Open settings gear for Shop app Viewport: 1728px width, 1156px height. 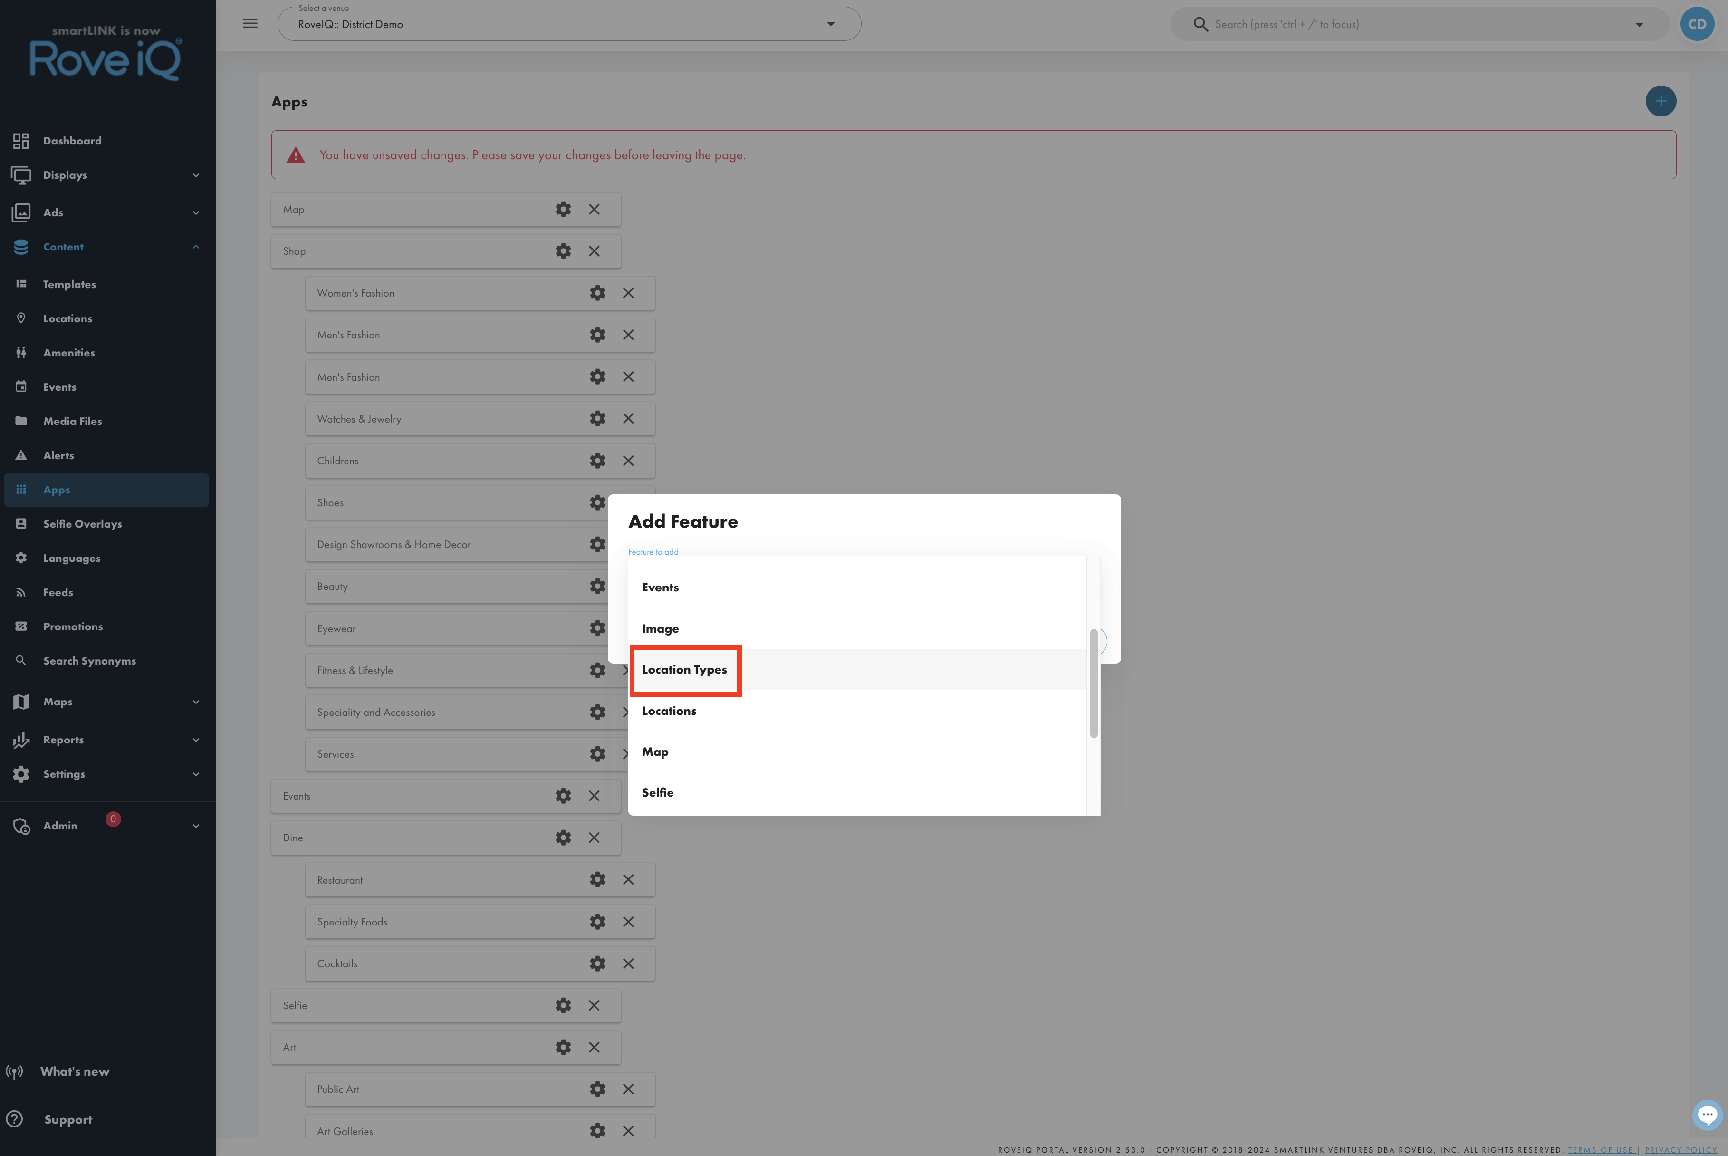click(x=563, y=251)
